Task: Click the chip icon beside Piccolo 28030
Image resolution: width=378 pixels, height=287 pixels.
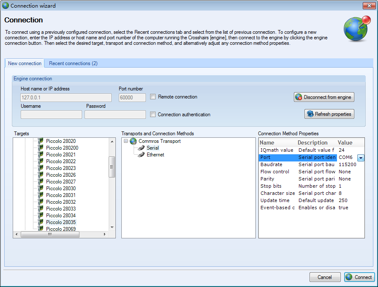Action: [x=41, y=188]
